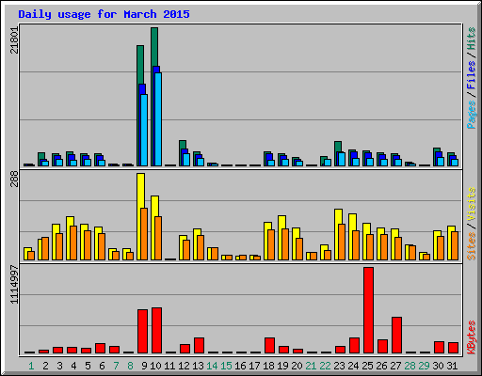Click the orange sites bar for day 10
The image size is (482, 376).
coord(158,238)
